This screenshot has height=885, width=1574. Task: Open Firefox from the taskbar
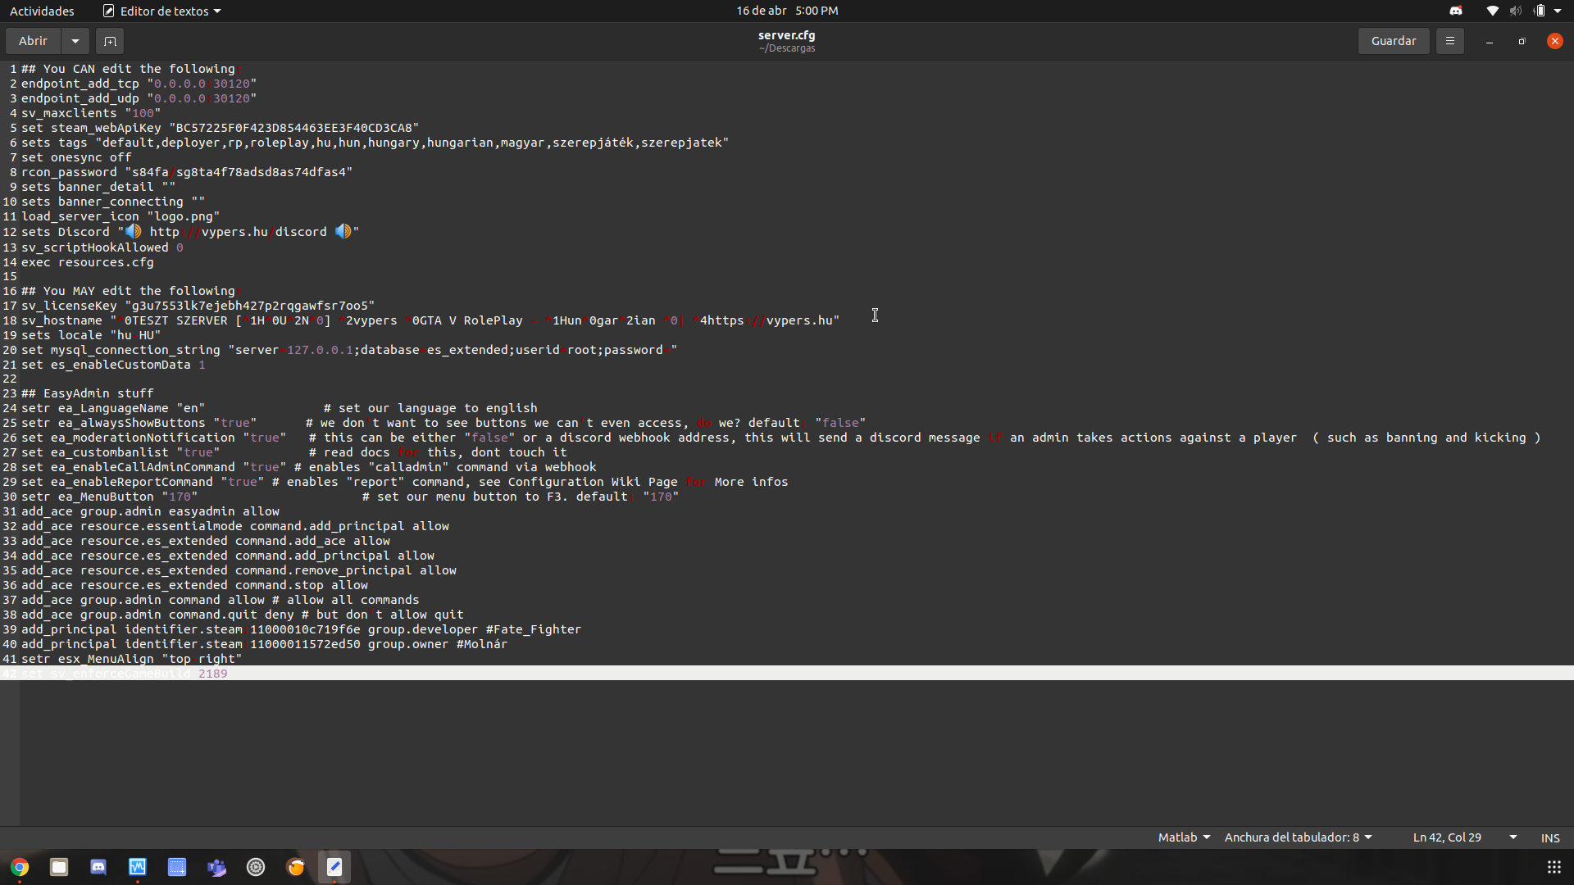(x=295, y=867)
